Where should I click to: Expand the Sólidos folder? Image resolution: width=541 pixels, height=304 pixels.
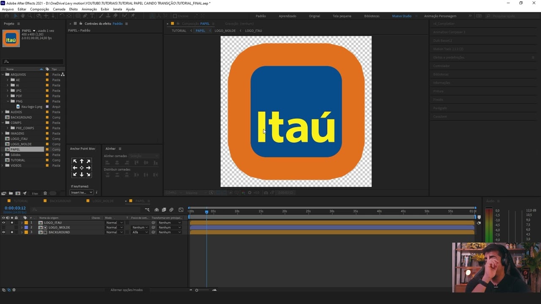click(x=3, y=155)
